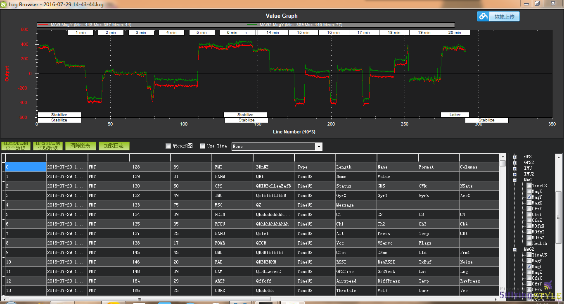Check MOfsY under MAG
The width and height of the screenshot is (564, 304).
529,232
